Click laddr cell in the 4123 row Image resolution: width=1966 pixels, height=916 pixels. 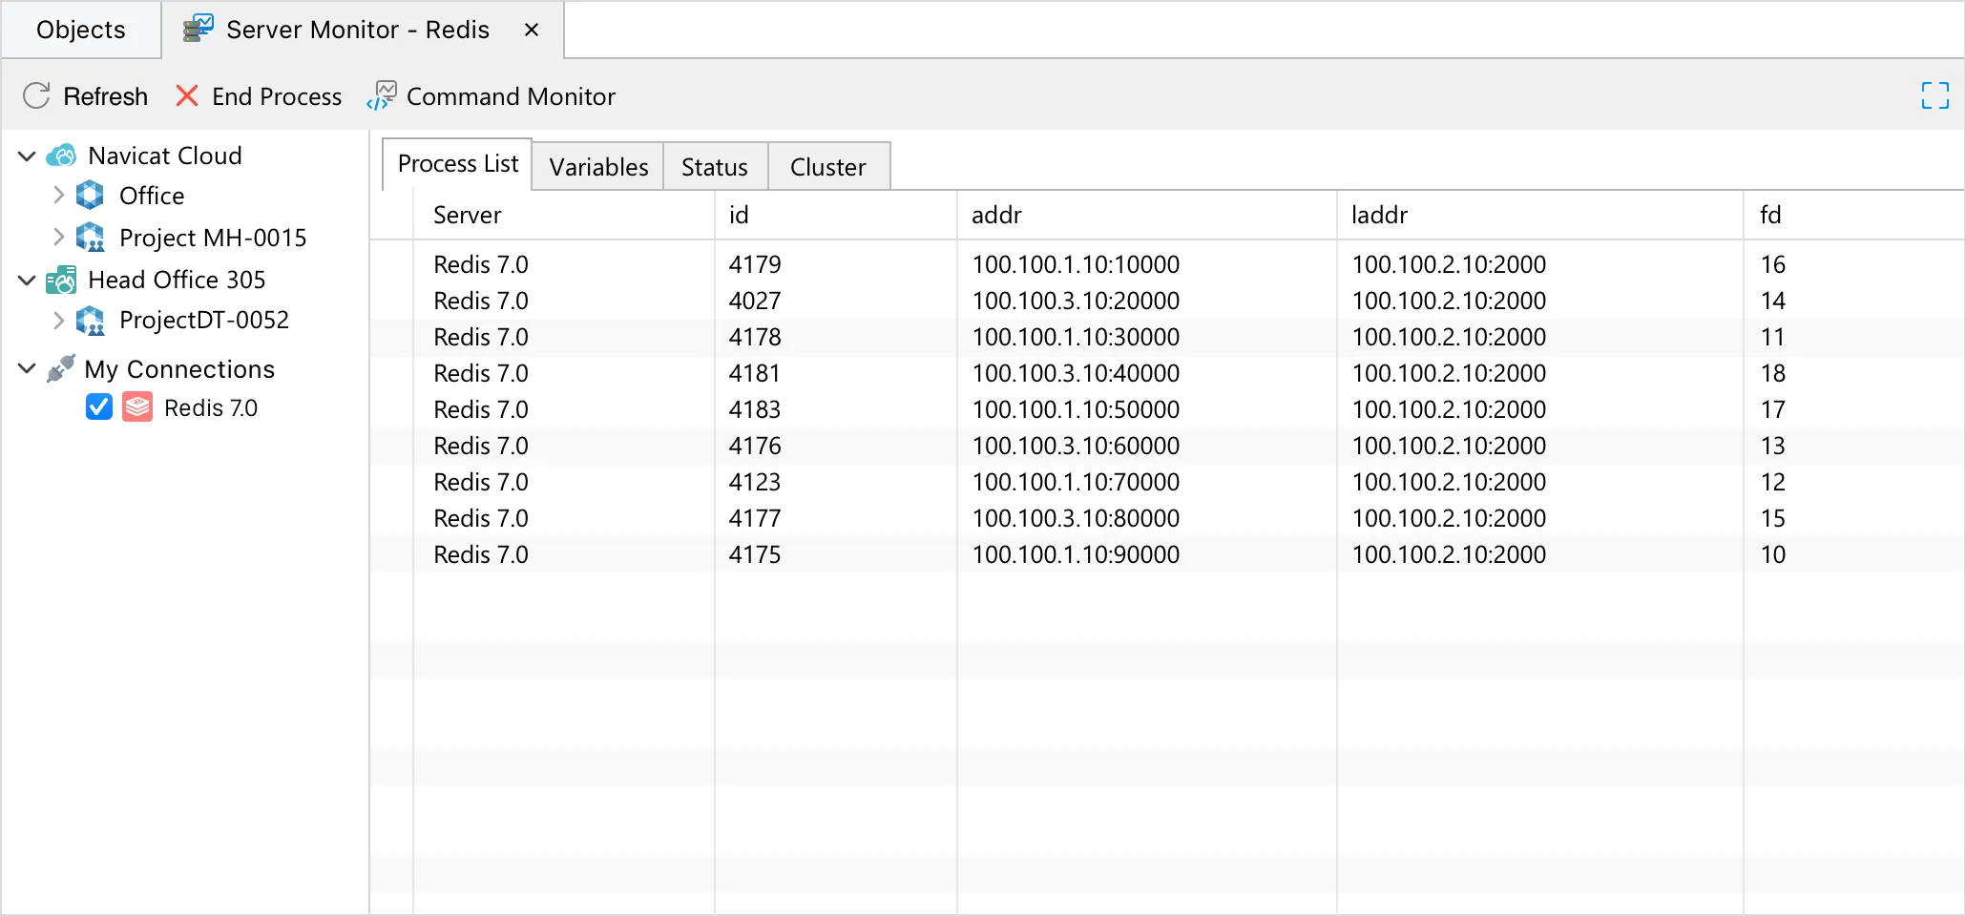pos(1449,482)
